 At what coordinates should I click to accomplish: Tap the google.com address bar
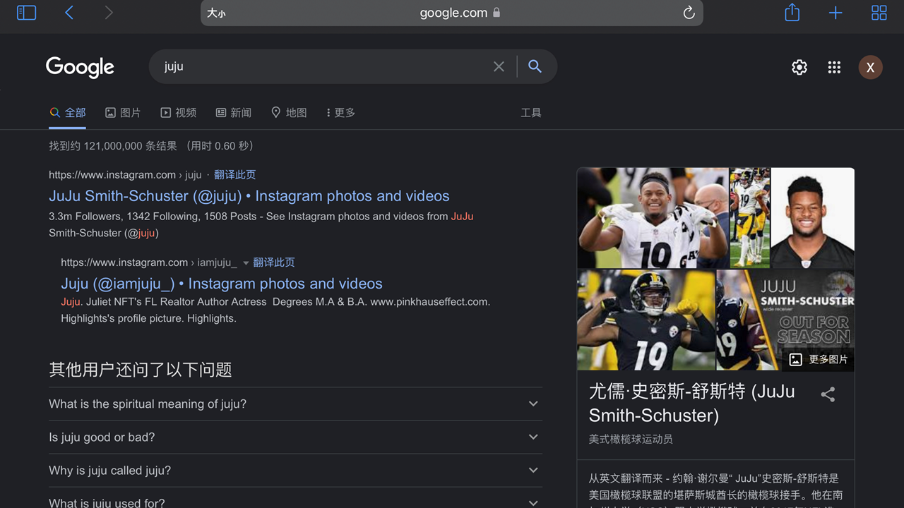coord(452,13)
